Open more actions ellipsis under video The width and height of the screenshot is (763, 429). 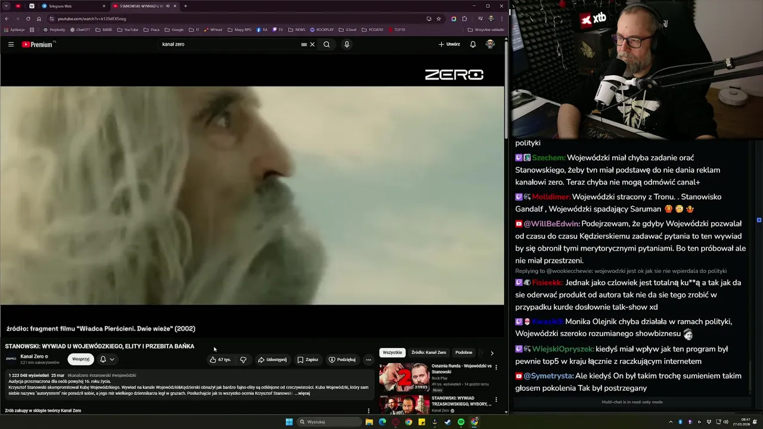(x=368, y=360)
